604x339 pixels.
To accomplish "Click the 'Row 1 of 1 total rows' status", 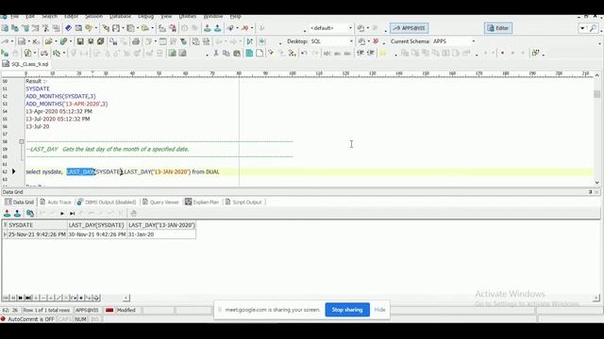I will [46, 310].
